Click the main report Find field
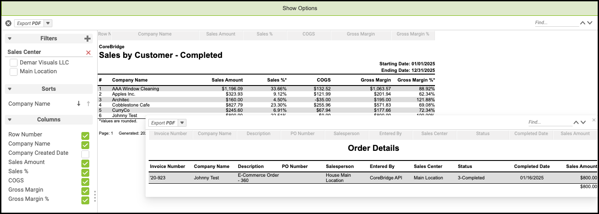Image resolution: width=599 pixels, height=214 pixels. pyautogui.click(x=556, y=23)
